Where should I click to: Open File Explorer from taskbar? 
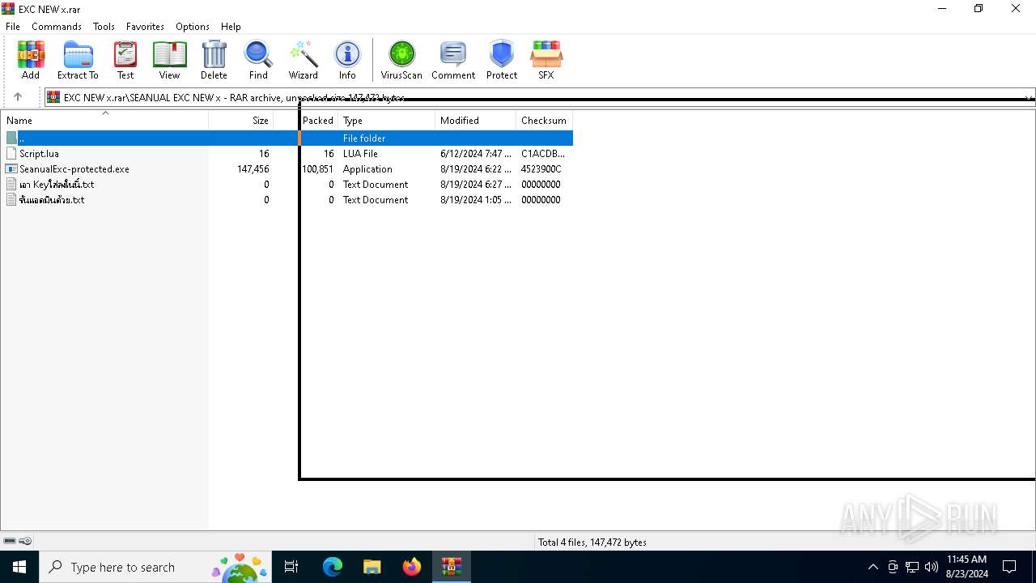[372, 567]
